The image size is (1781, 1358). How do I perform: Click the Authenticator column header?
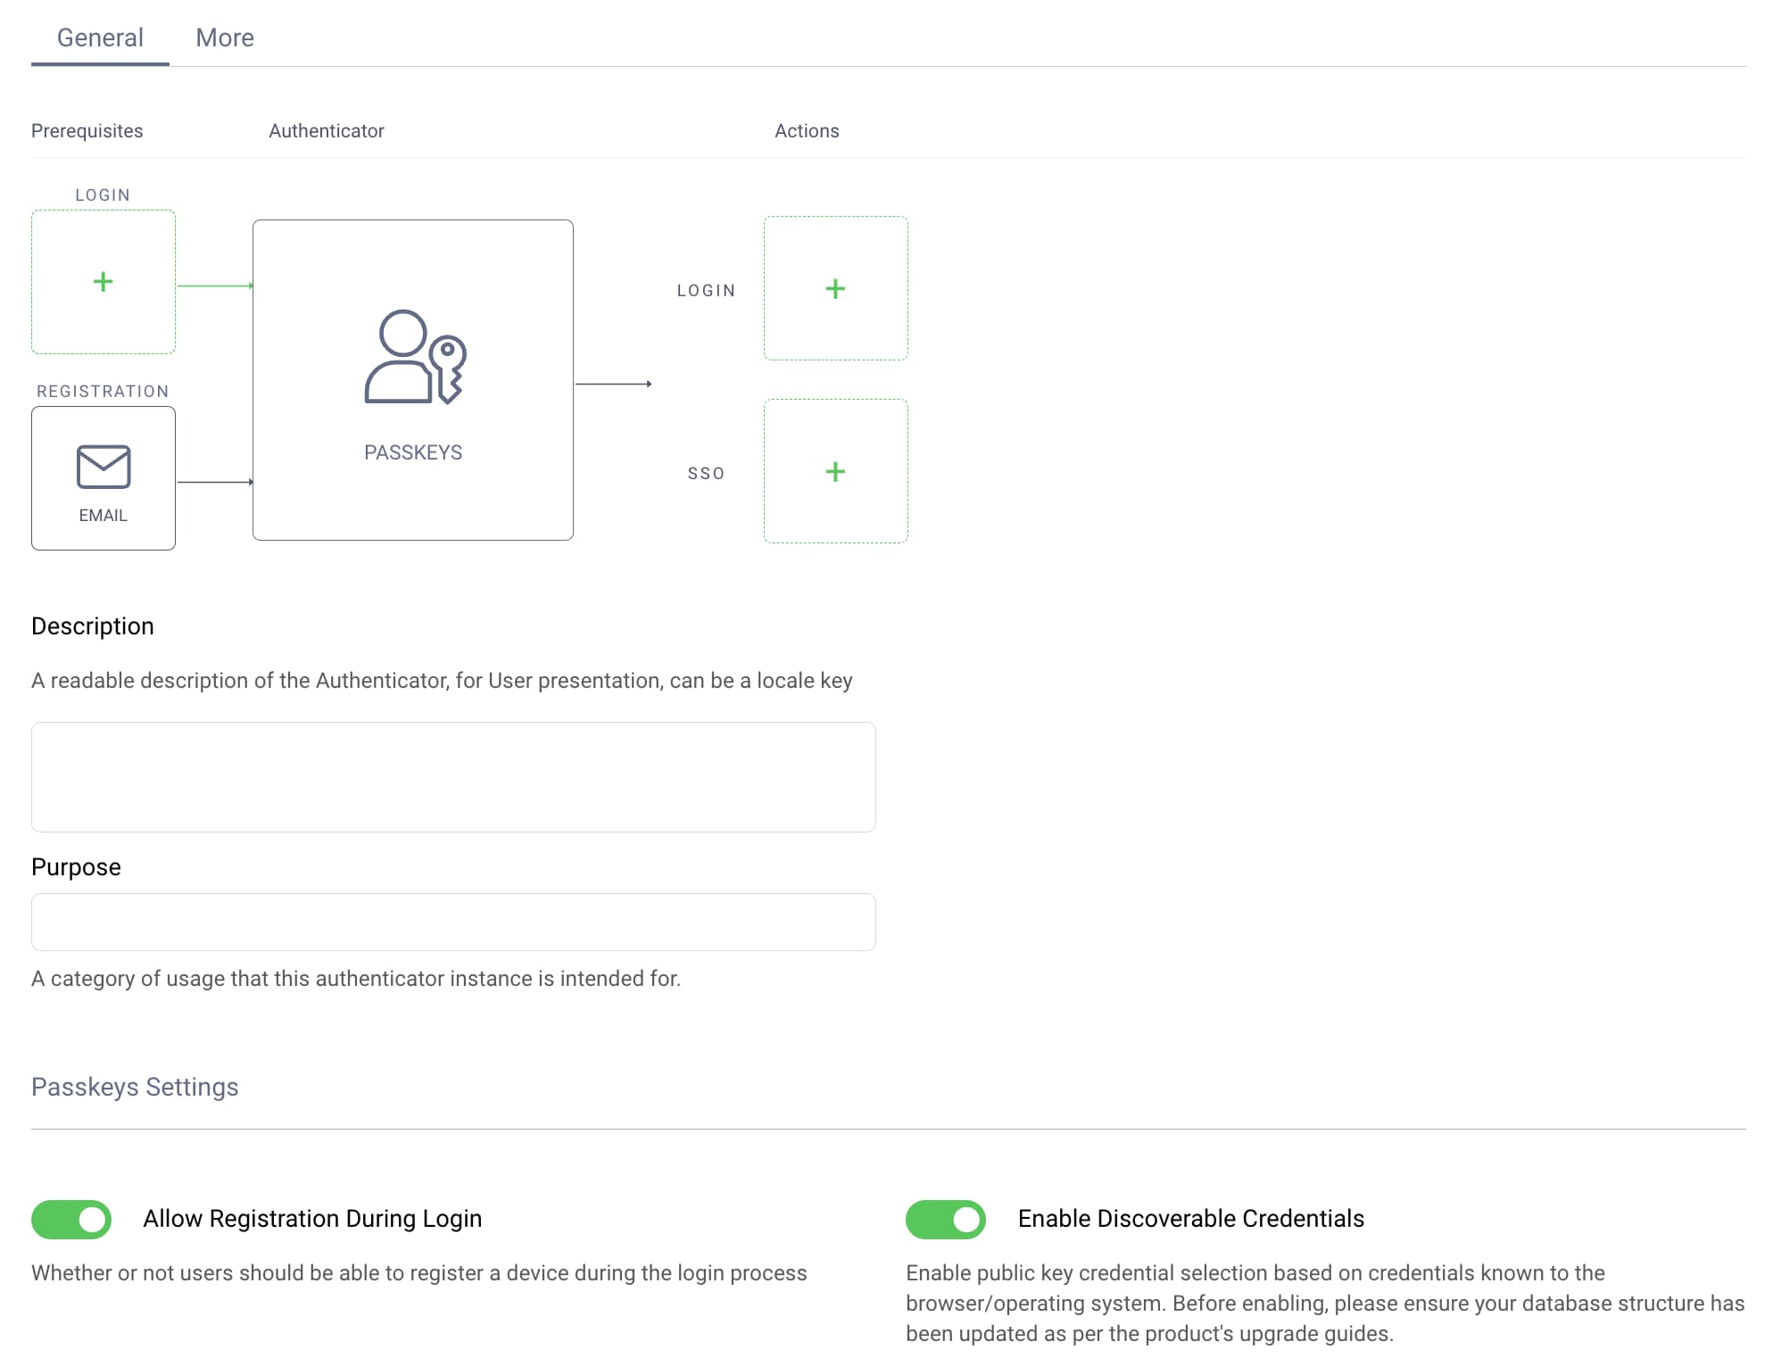click(326, 131)
